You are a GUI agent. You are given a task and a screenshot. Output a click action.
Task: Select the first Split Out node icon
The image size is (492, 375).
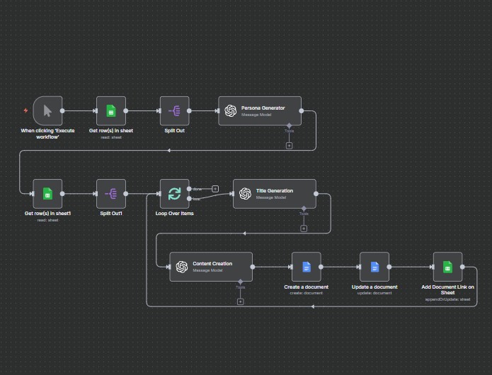pyautogui.click(x=175, y=110)
